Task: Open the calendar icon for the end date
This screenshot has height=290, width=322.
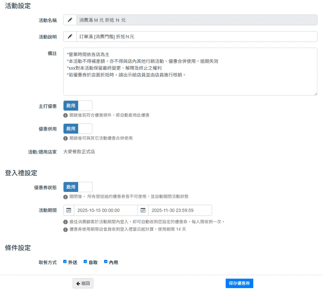Action: pyautogui.click(x=143, y=210)
